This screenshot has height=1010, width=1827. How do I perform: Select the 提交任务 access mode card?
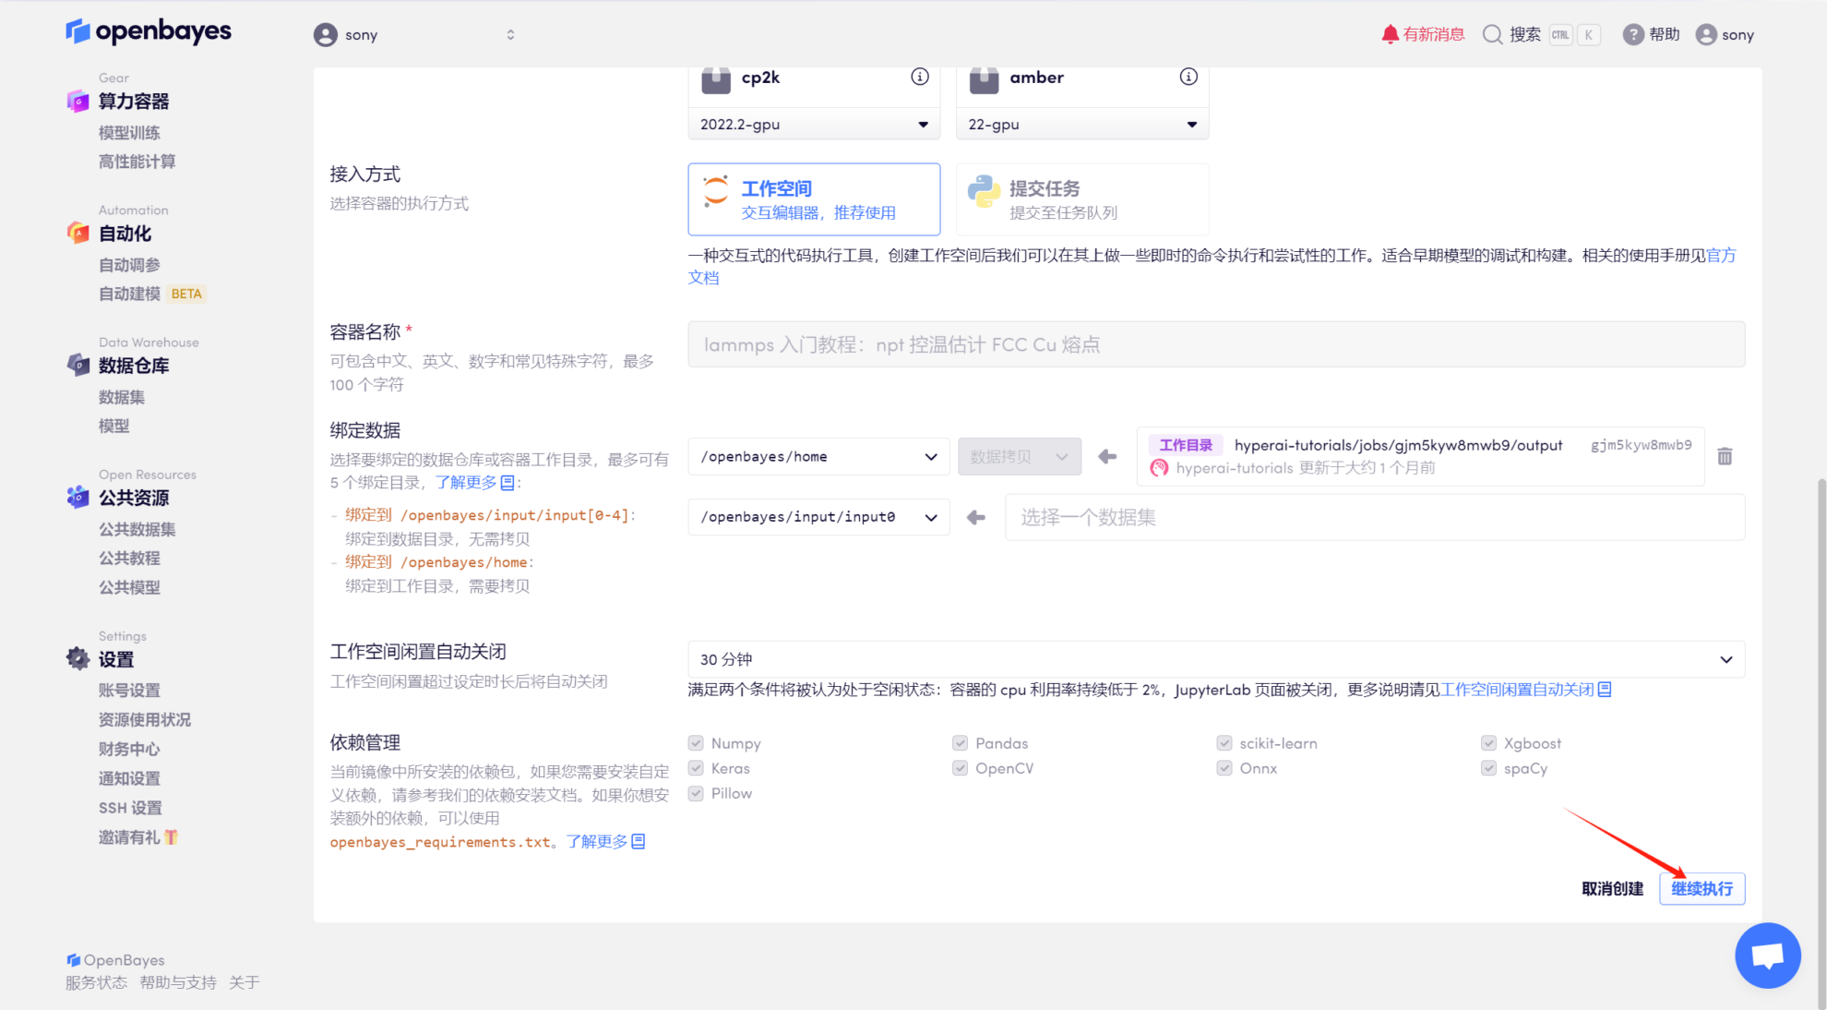[x=1081, y=199]
